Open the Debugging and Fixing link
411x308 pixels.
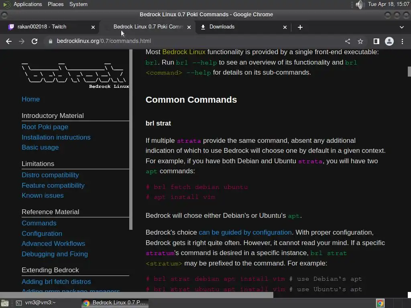55,254
